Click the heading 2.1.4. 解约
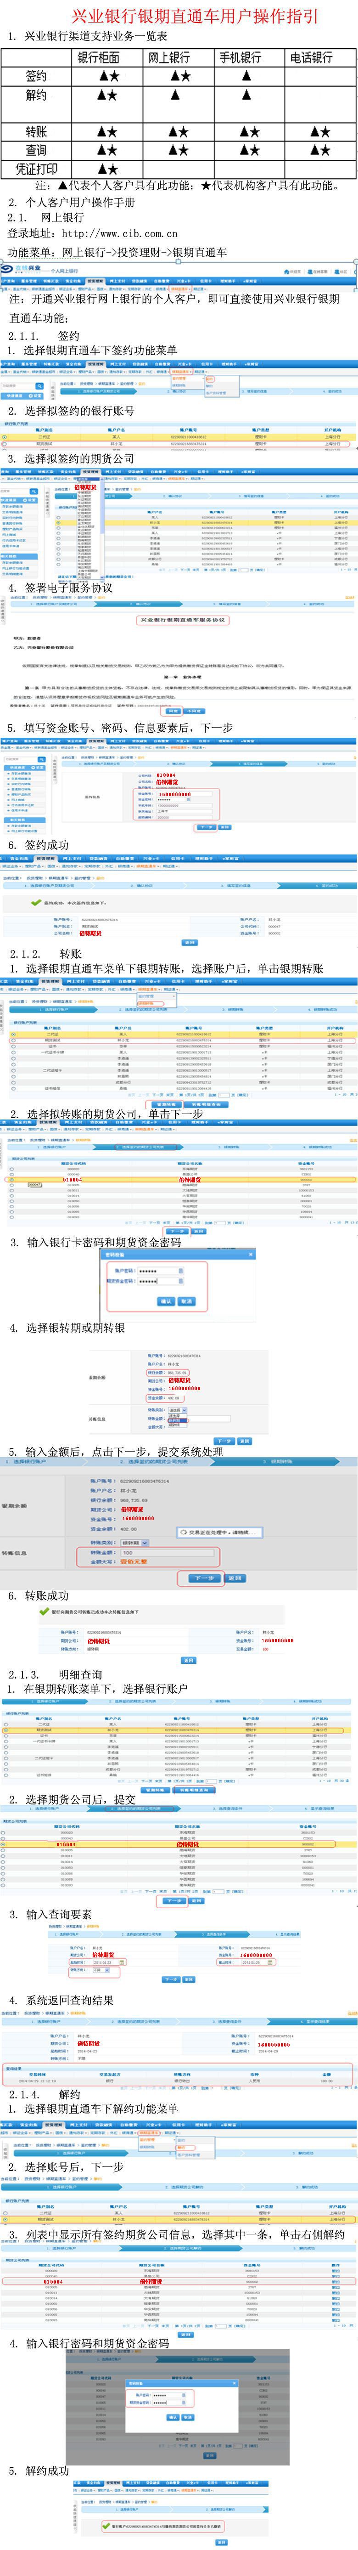The image size is (358, 2550). pyautogui.click(x=45, y=2095)
